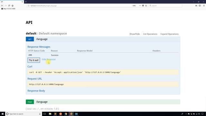206x116 pixels.
Task: Click the microphone icon in taskbar search
Action: 40,114
